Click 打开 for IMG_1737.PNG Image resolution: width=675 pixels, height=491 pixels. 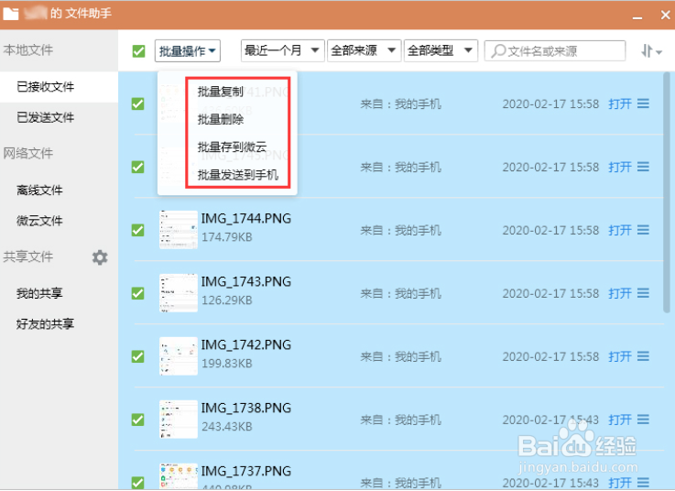click(620, 483)
